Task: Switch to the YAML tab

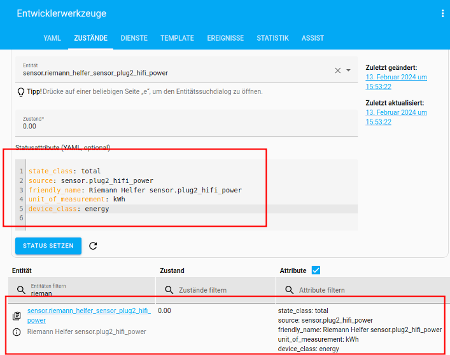Action: (52, 38)
